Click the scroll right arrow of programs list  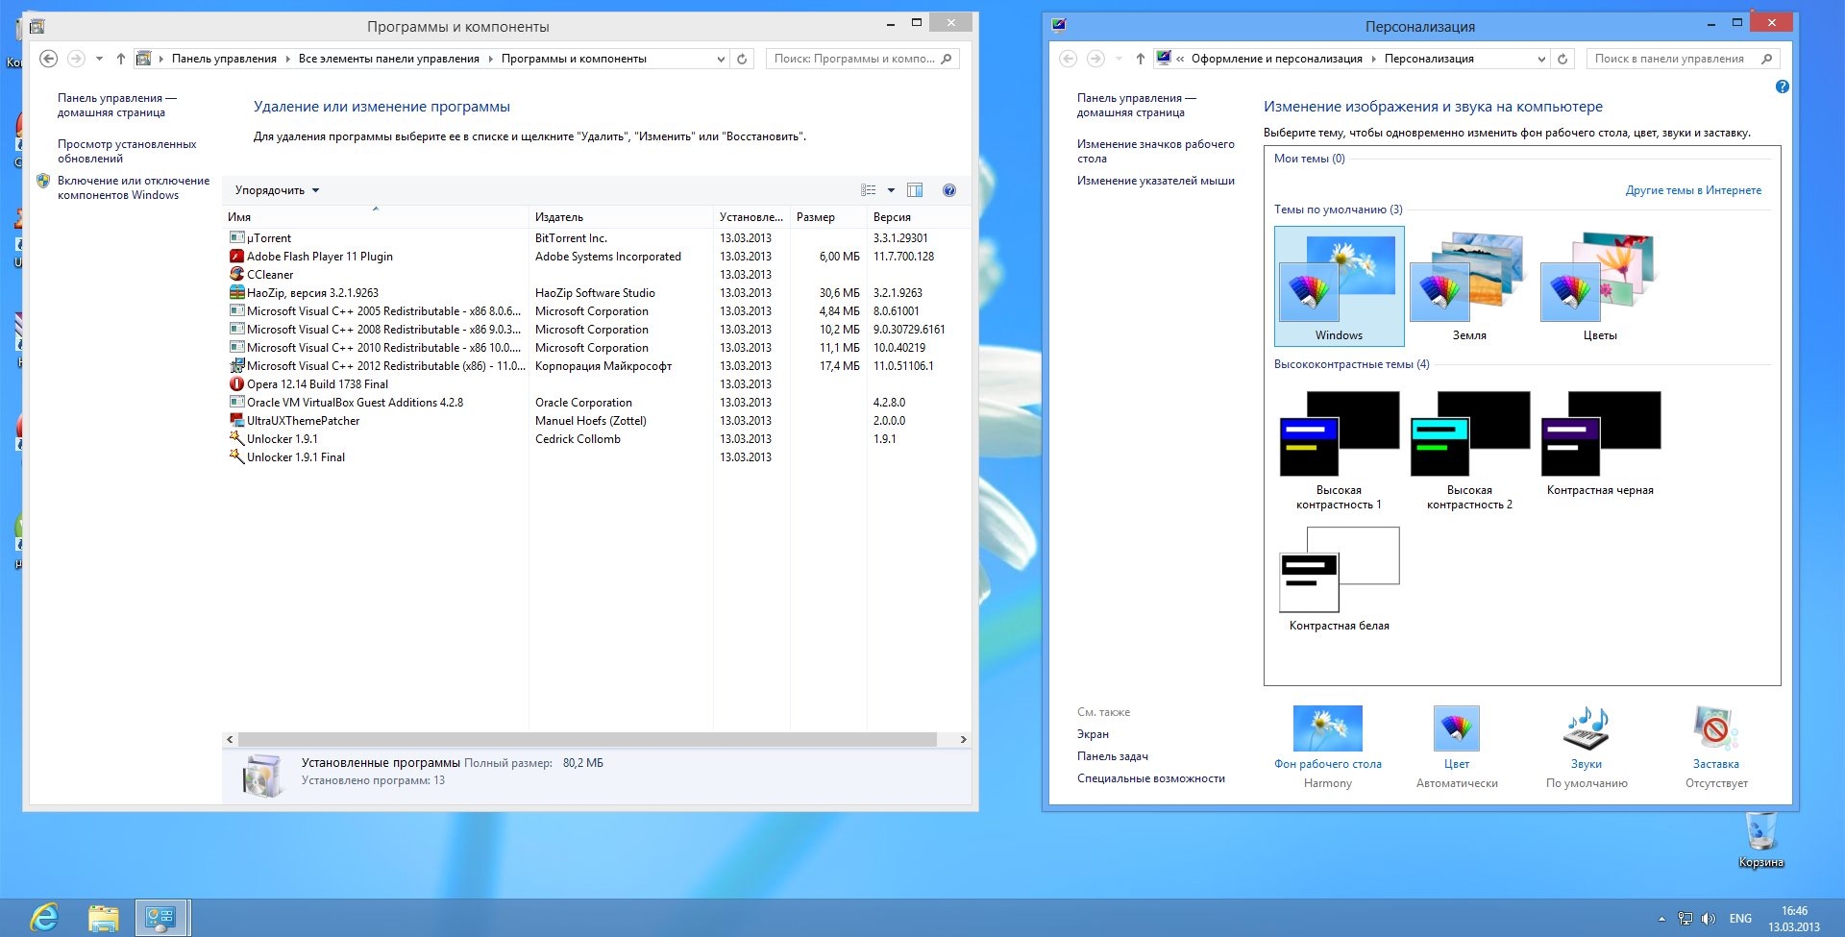click(963, 739)
